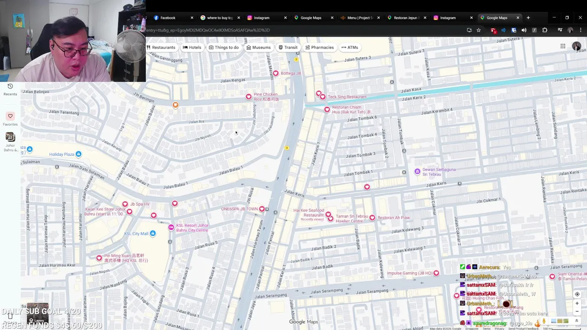The image size is (587, 330).
Task: Open the Chrome profile avatar
Action: [x=570, y=30]
